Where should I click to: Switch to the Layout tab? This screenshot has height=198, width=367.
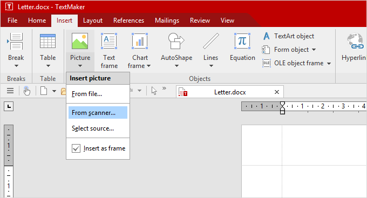click(x=93, y=21)
